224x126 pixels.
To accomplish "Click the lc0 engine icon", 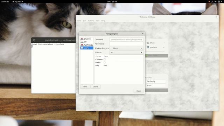I will point(82,42).
